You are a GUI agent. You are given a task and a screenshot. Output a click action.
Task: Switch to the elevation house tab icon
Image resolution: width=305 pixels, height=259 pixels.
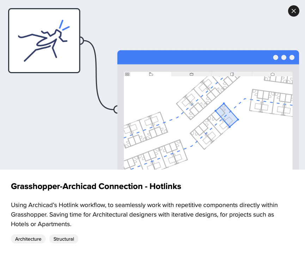(x=273, y=74)
